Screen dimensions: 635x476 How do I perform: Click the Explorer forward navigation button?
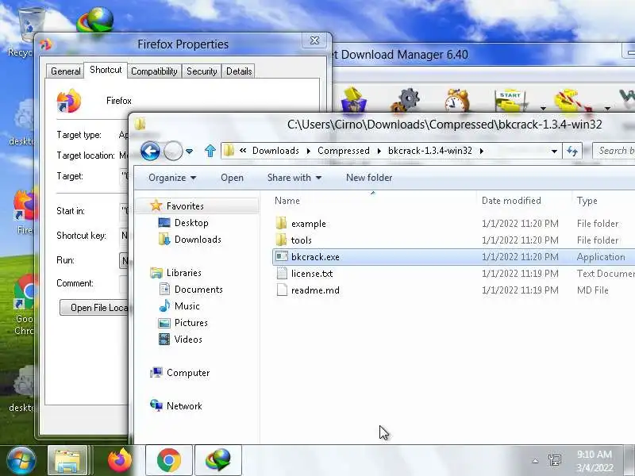(x=173, y=152)
